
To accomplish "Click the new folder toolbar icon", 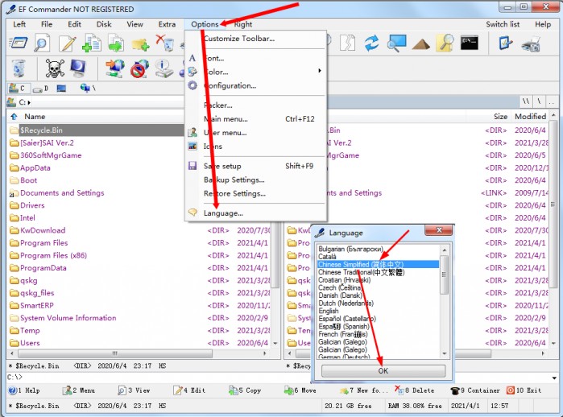I will click(x=140, y=45).
